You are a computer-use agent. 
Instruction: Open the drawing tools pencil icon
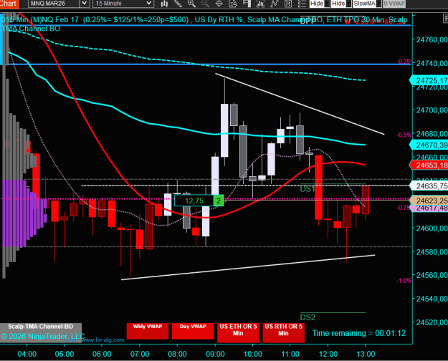[178, 4]
